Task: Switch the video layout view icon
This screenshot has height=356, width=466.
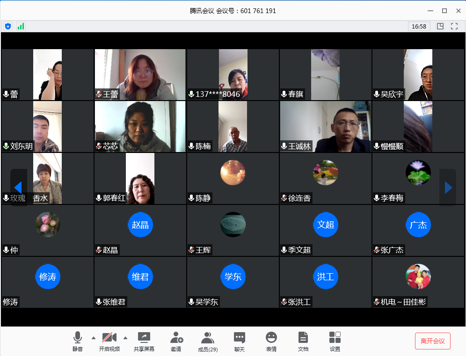Action: point(440,26)
